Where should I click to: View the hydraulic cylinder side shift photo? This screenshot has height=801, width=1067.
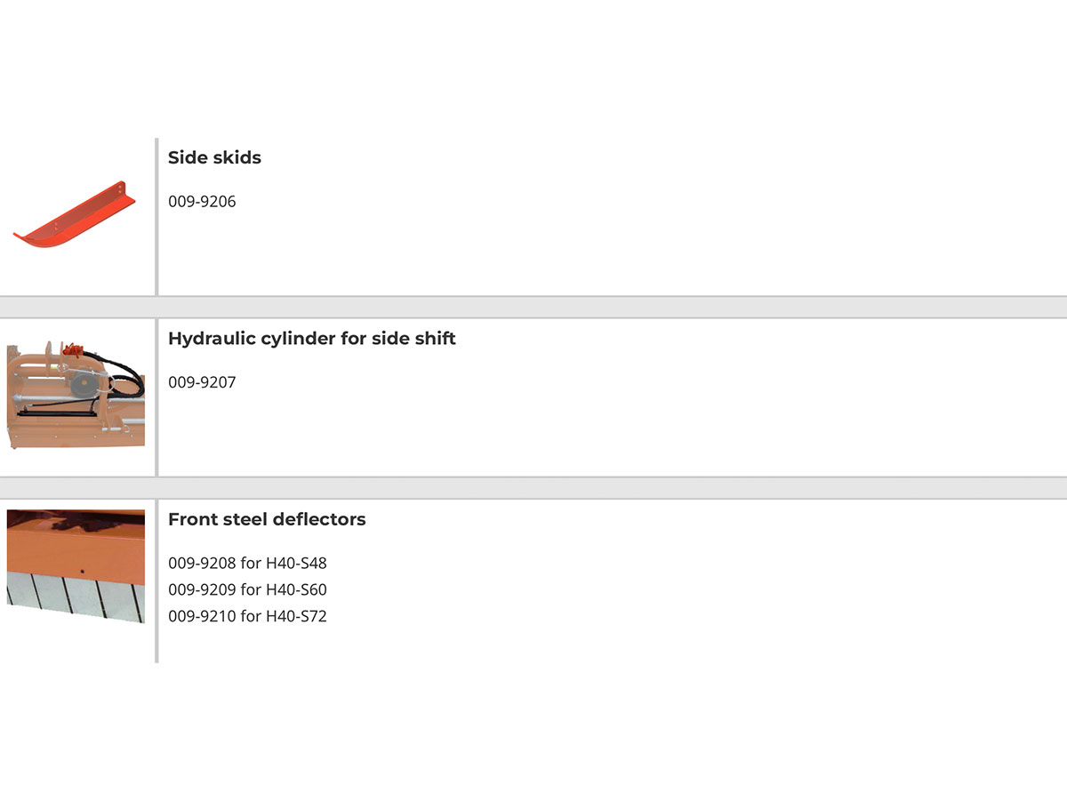76,392
